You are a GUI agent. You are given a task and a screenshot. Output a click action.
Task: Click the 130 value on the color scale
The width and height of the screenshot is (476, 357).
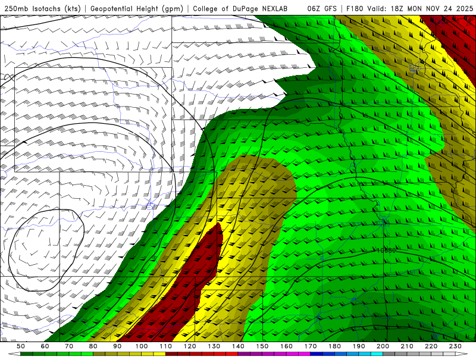point(214,346)
